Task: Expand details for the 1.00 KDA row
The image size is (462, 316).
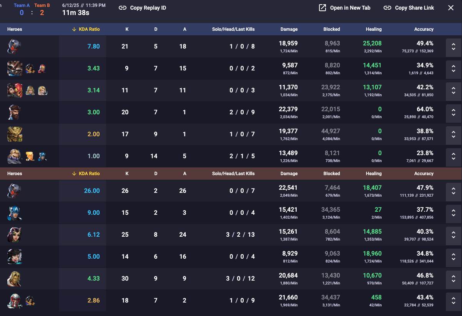Action: [x=454, y=157]
